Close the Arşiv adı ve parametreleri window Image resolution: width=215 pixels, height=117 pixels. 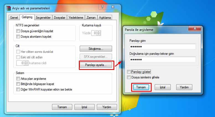point(113,7)
